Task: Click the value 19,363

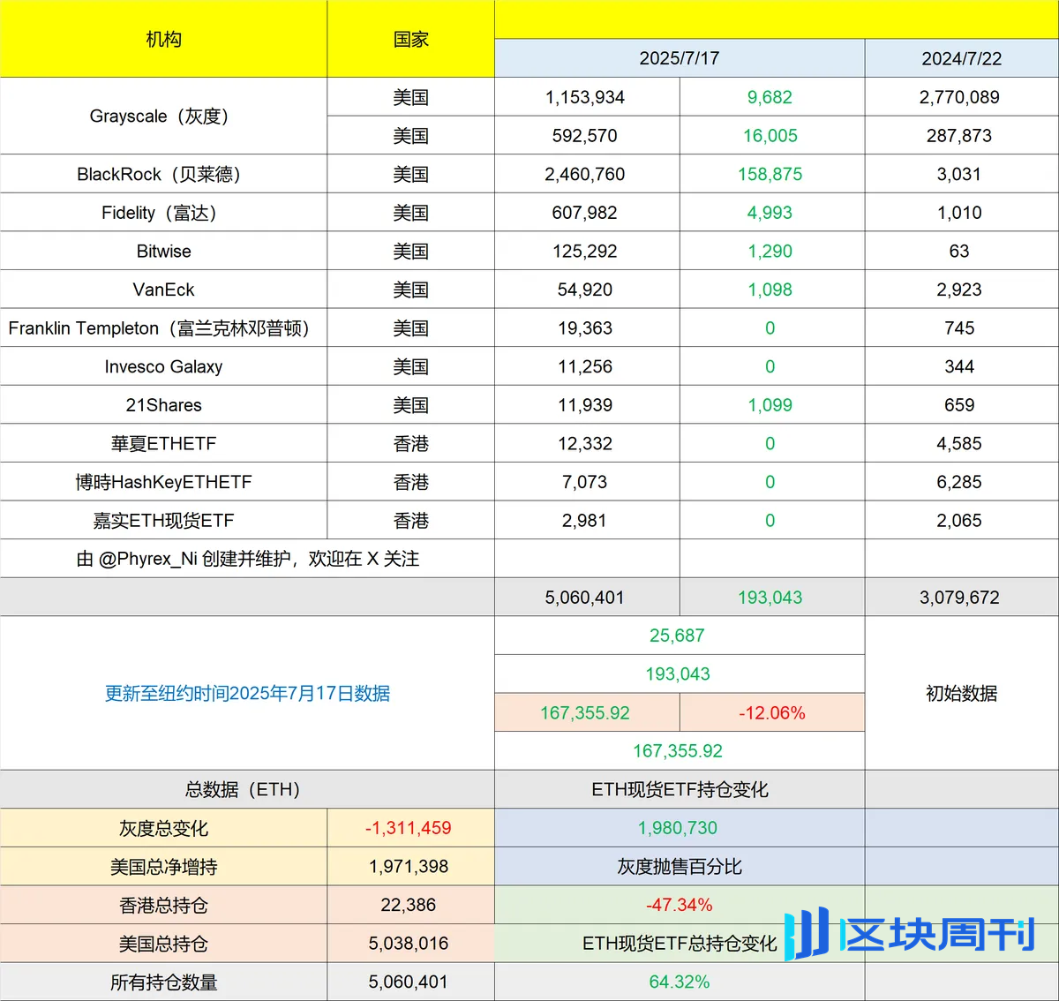Action: 585,328
